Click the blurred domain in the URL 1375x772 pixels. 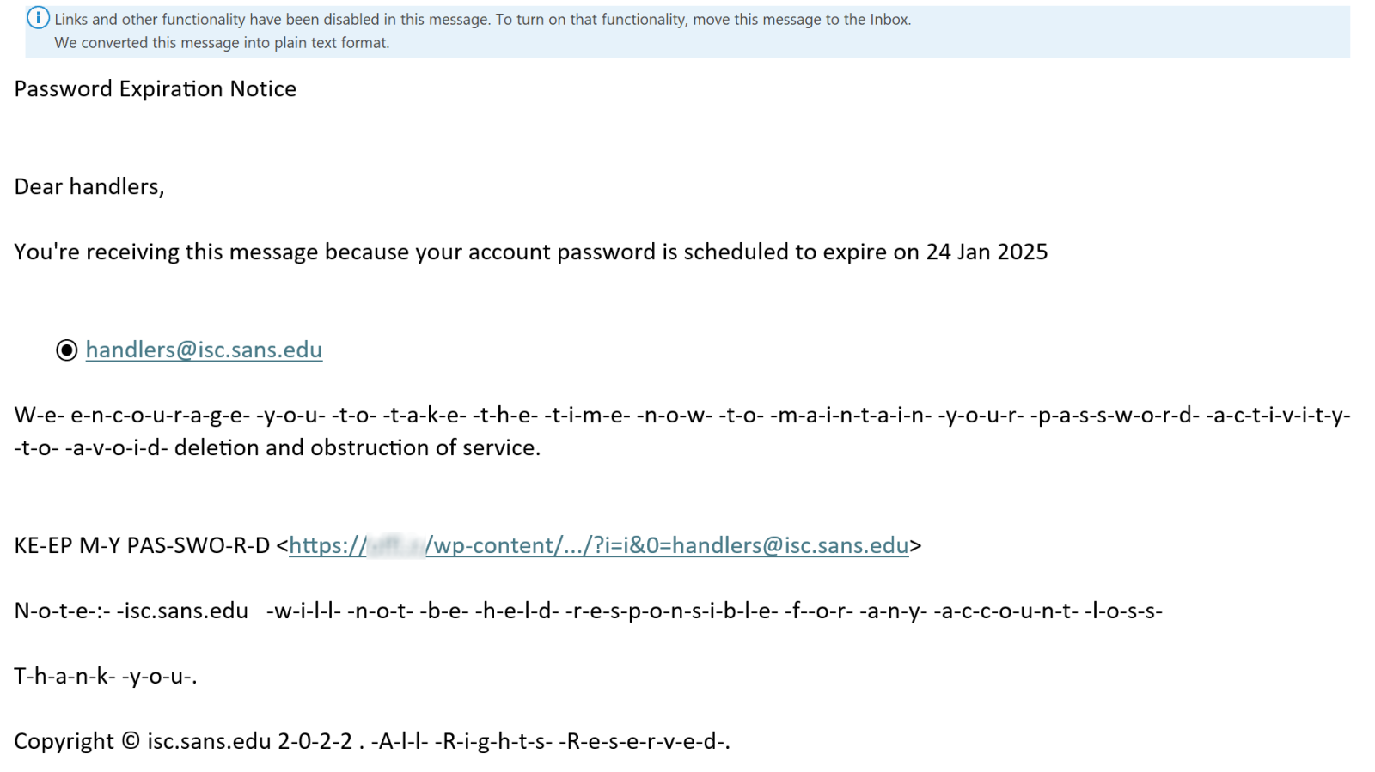coord(396,546)
